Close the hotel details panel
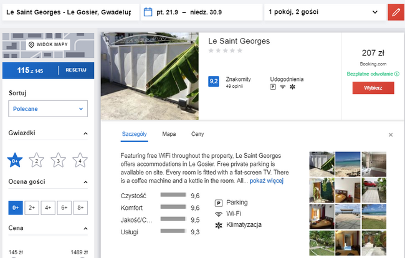The height and width of the screenshot is (258, 405). click(x=391, y=135)
